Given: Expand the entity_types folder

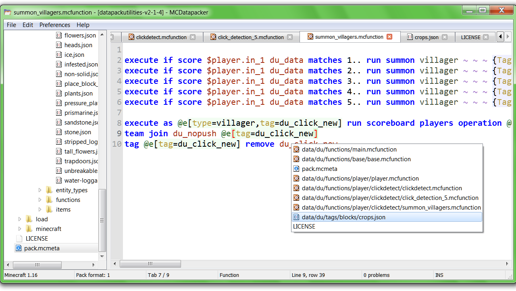Looking at the screenshot, I should tap(40, 190).
